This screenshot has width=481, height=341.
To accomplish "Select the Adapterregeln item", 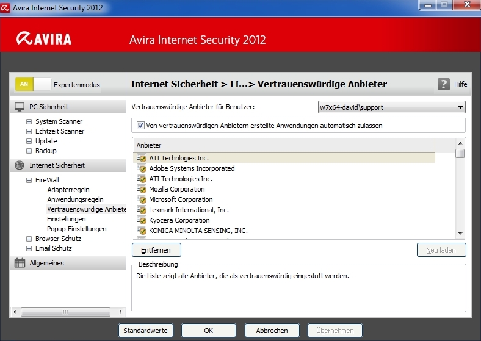I will pos(68,190).
